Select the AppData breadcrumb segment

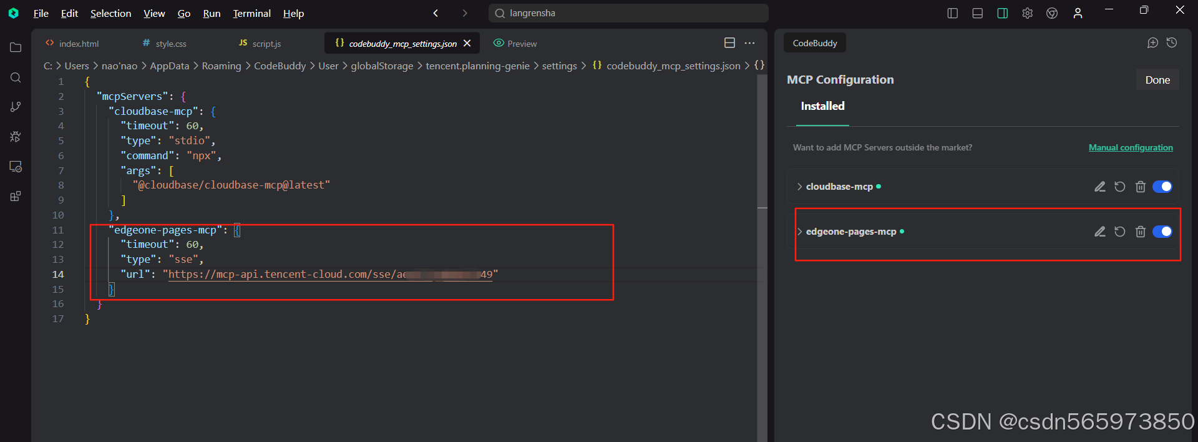(x=169, y=66)
